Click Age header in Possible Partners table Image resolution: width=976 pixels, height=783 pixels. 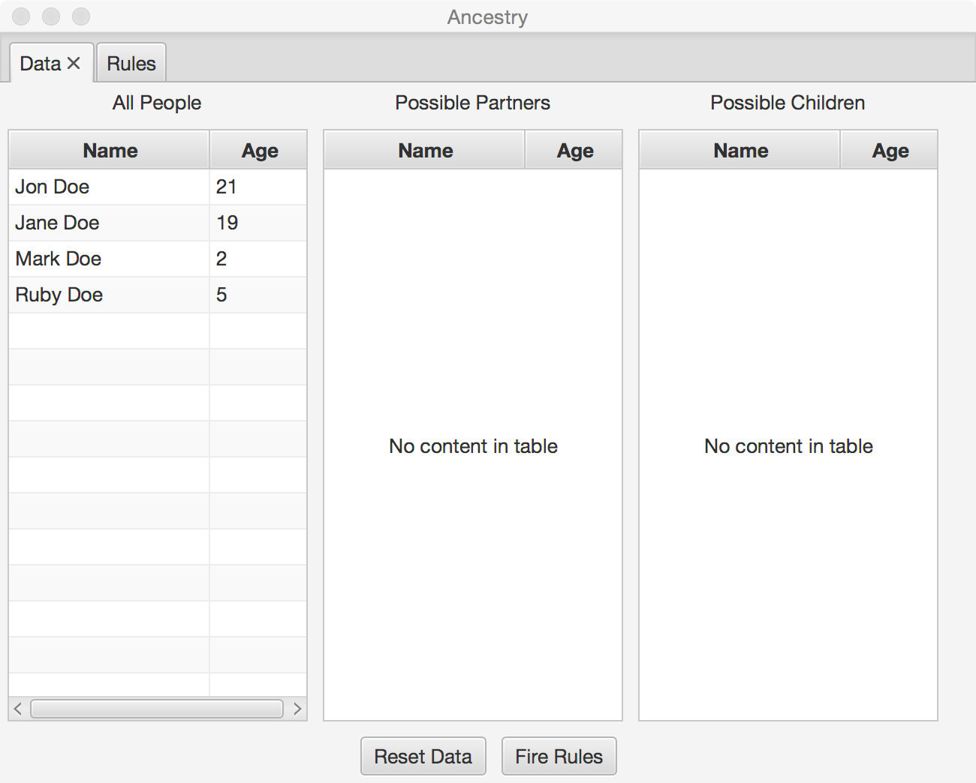(x=574, y=150)
